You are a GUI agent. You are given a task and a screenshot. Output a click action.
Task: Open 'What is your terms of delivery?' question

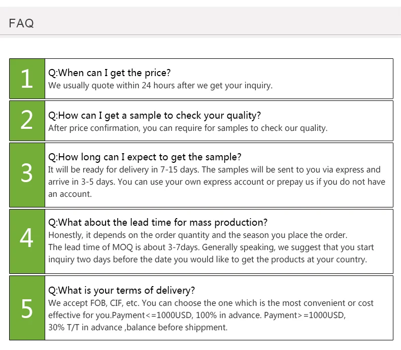121,291
